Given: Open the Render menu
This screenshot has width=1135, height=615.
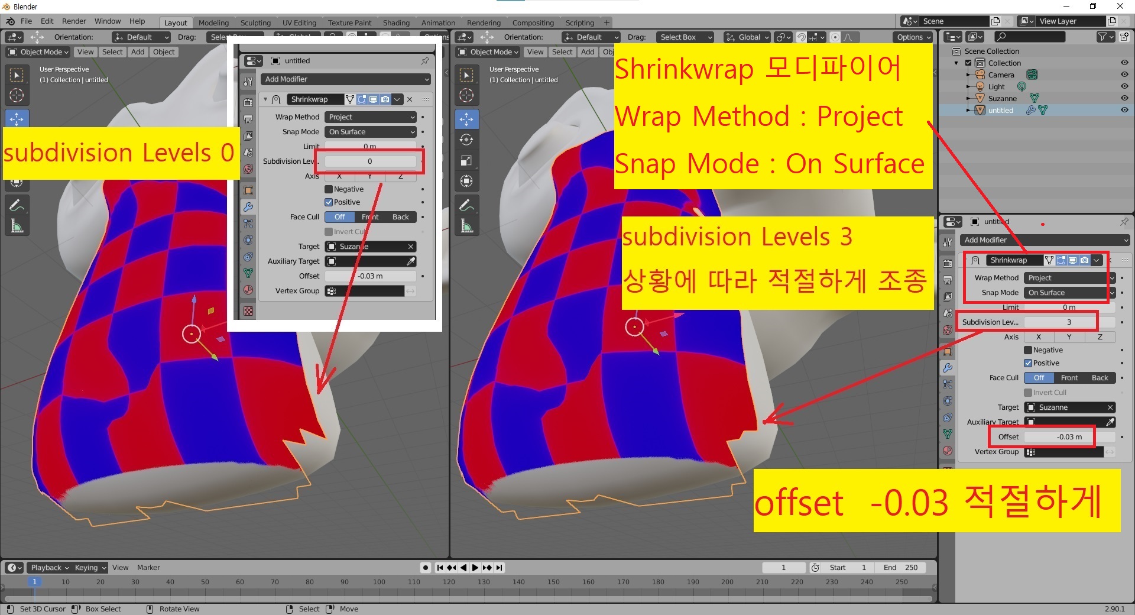Looking at the screenshot, I should coord(74,21).
